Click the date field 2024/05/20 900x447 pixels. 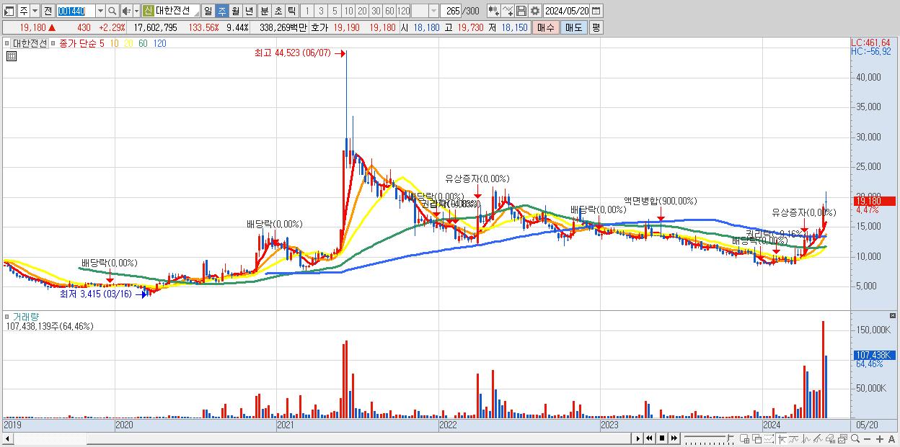click(x=566, y=11)
